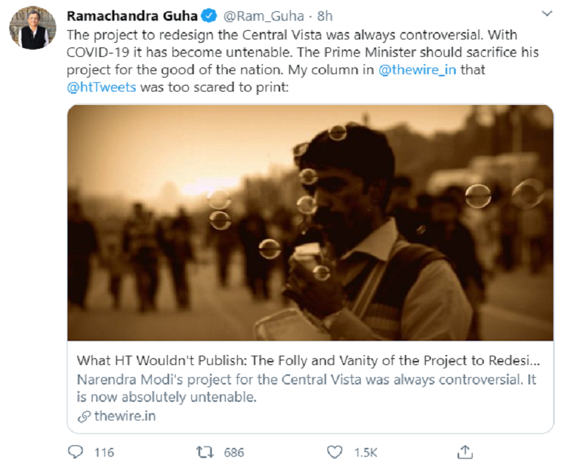Click Ramachandra Guha's profile avatar
This screenshot has height=468, width=568.
(x=32, y=28)
